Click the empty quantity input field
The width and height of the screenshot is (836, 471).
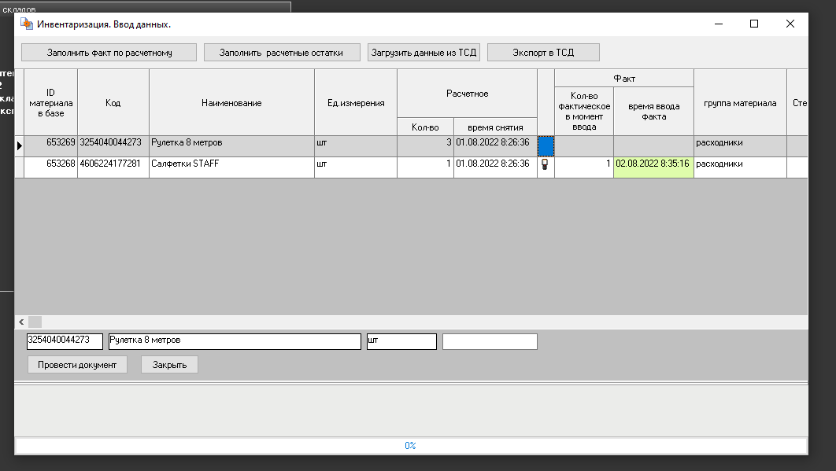click(x=490, y=341)
